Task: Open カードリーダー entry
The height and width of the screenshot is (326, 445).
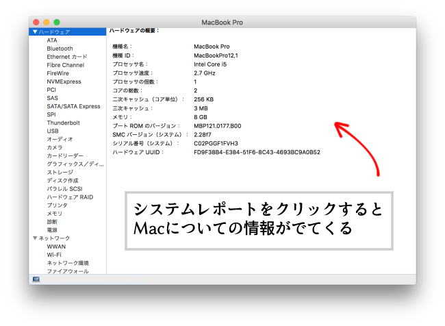Action: click(x=65, y=155)
